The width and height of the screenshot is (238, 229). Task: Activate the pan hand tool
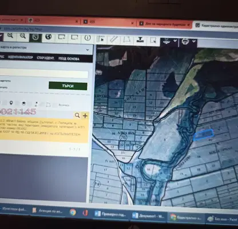(x=35, y=37)
